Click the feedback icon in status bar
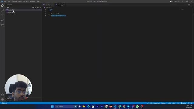The width and height of the screenshot is (194, 109). point(189,103)
